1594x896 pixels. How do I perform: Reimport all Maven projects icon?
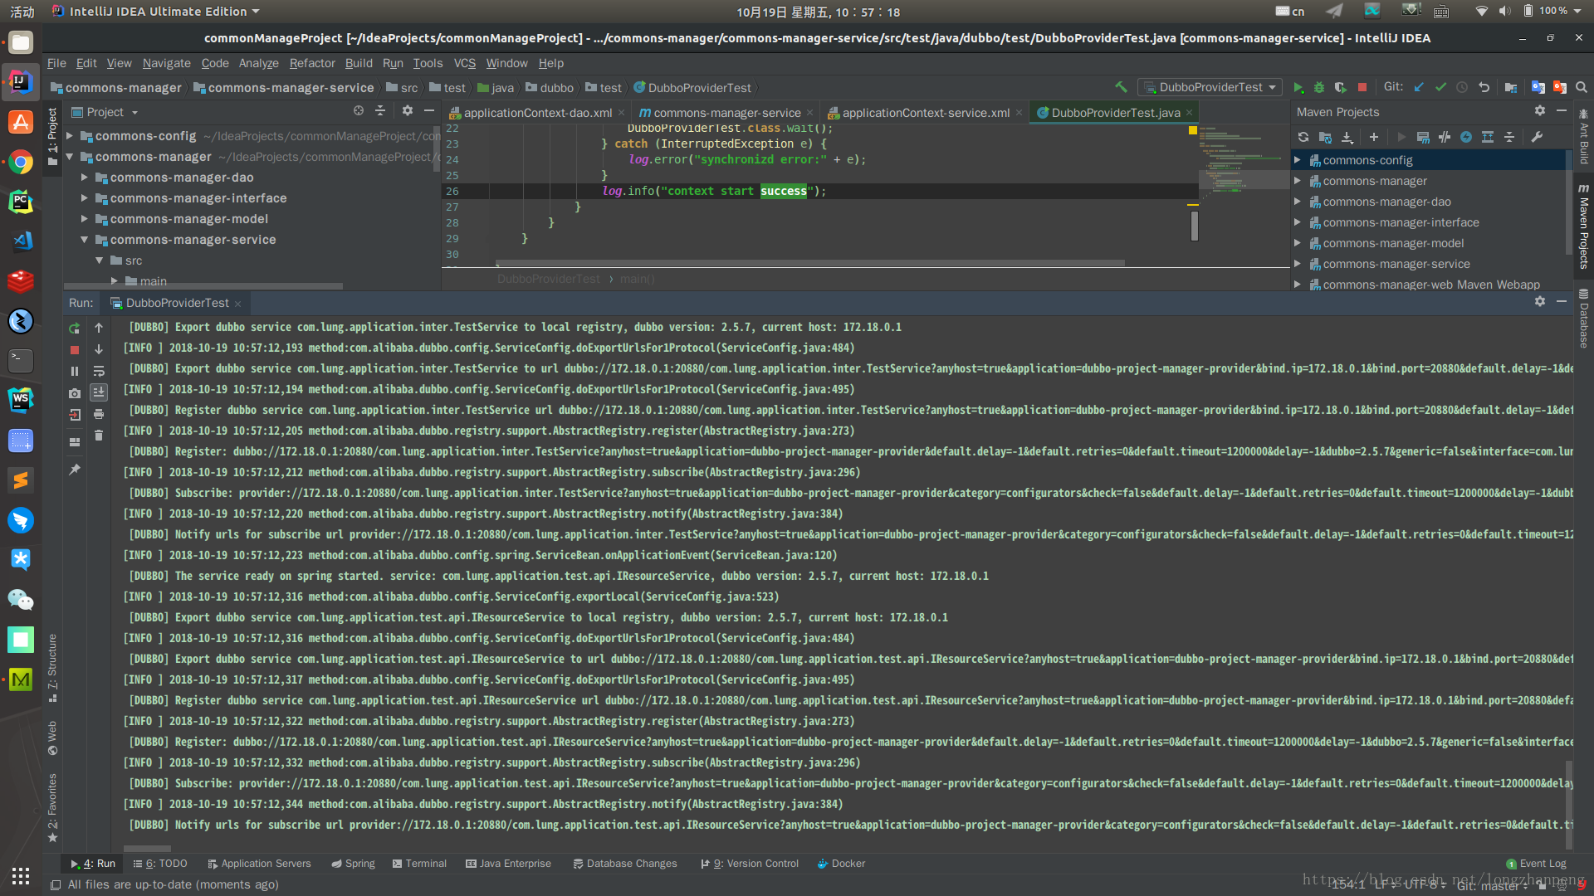coord(1303,137)
